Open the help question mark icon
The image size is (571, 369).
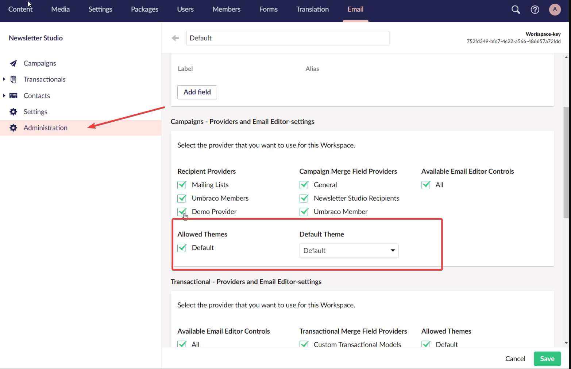click(535, 9)
